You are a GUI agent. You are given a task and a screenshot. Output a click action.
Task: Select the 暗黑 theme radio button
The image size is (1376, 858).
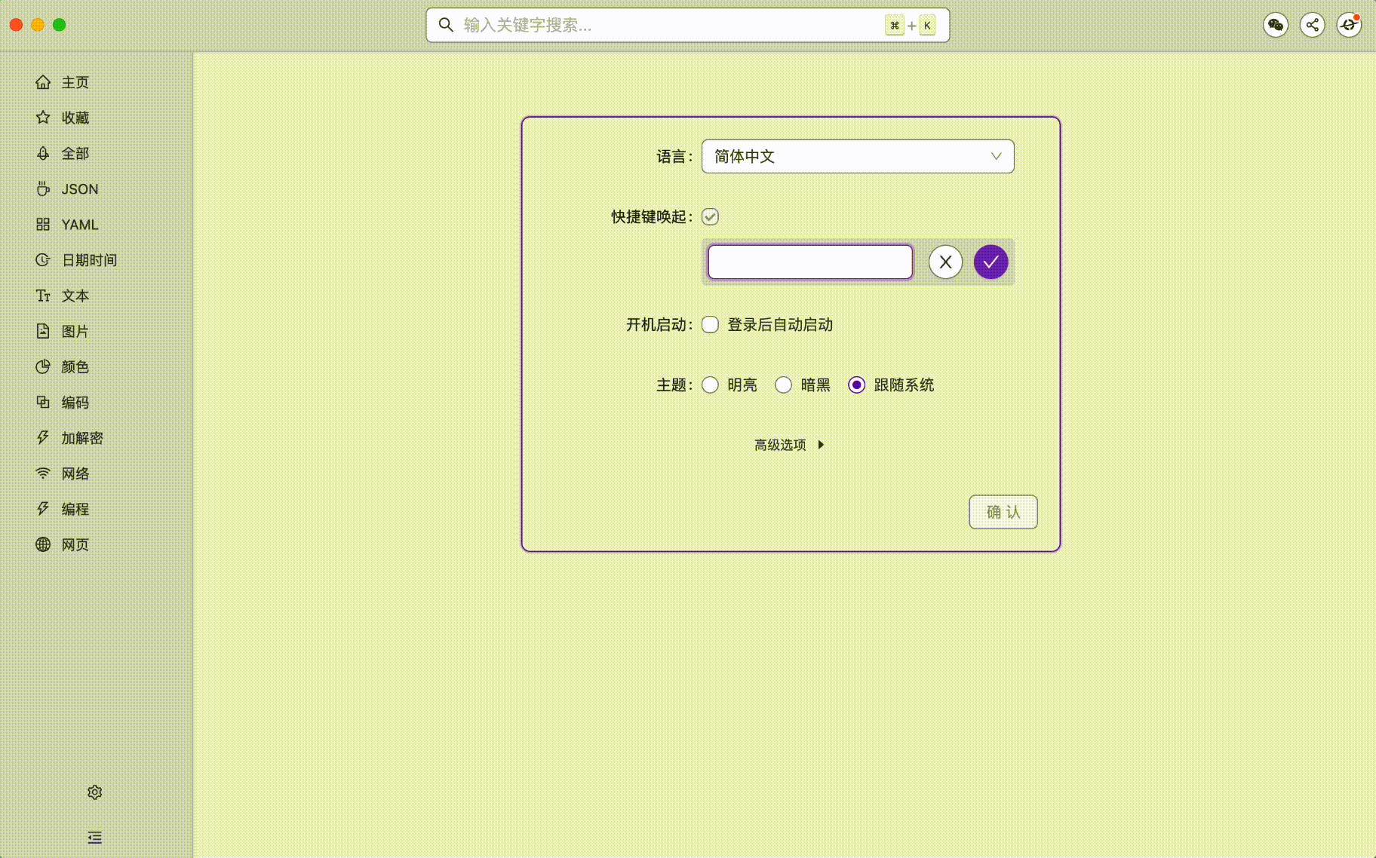coord(783,385)
